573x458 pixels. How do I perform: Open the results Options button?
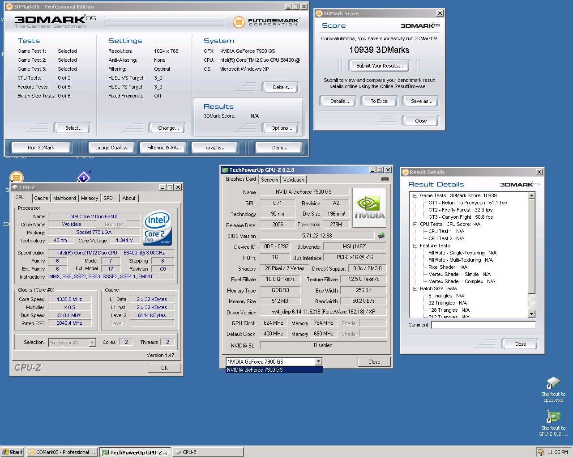point(282,128)
